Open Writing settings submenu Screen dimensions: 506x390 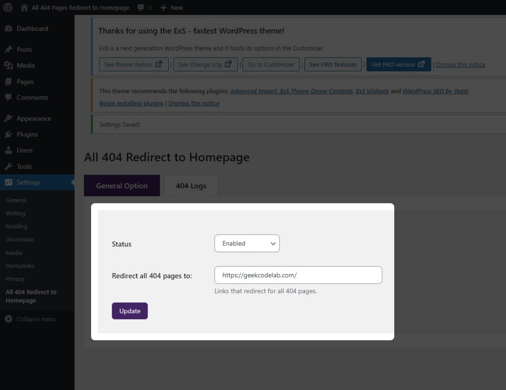[x=16, y=213]
